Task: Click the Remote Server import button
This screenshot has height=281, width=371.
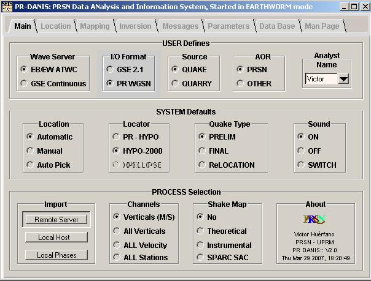Action: 57,219
